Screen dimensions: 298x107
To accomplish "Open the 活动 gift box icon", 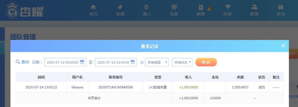I will click(281, 7).
